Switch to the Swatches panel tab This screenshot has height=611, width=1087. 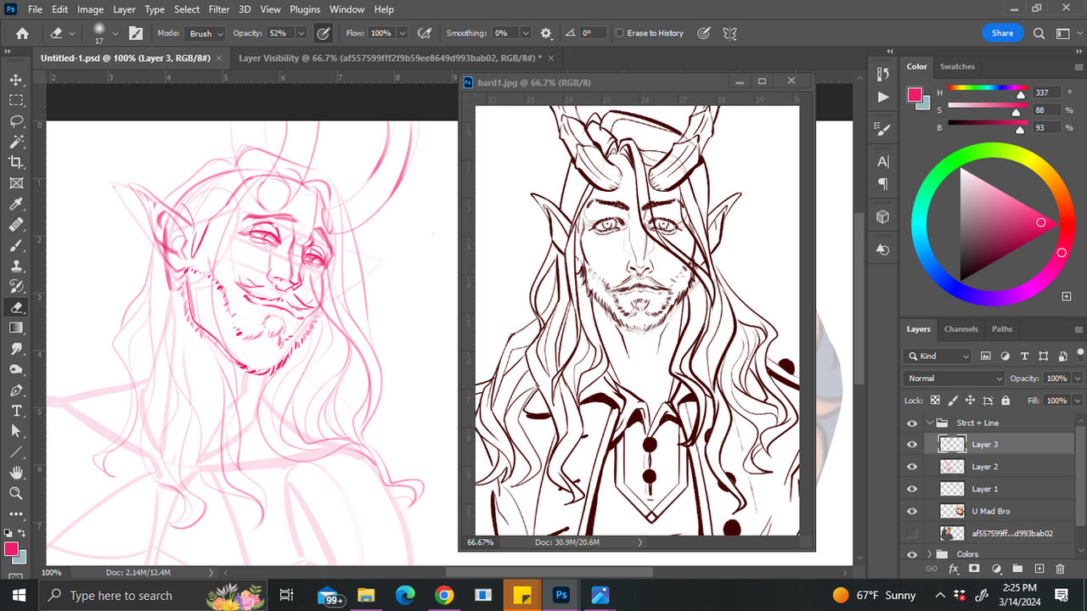click(x=957, y=66)
